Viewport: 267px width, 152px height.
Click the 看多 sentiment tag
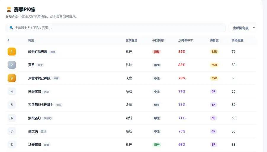[x=157, y=52]
